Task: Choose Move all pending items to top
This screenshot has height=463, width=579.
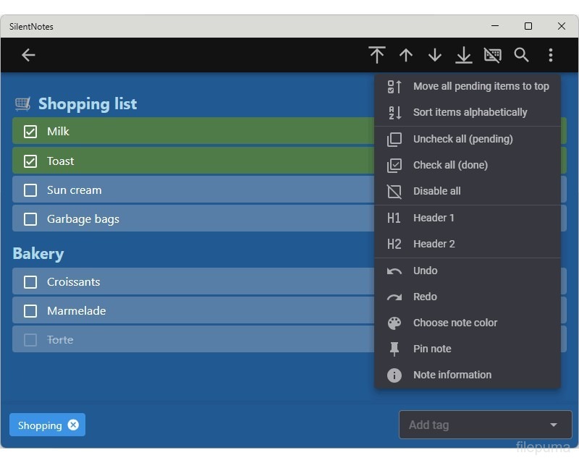Action: (481, 86)
